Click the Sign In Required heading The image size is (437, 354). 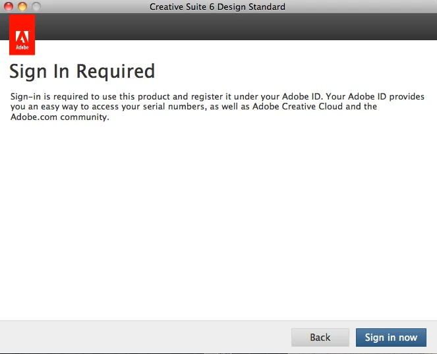(x=82, y=71)
